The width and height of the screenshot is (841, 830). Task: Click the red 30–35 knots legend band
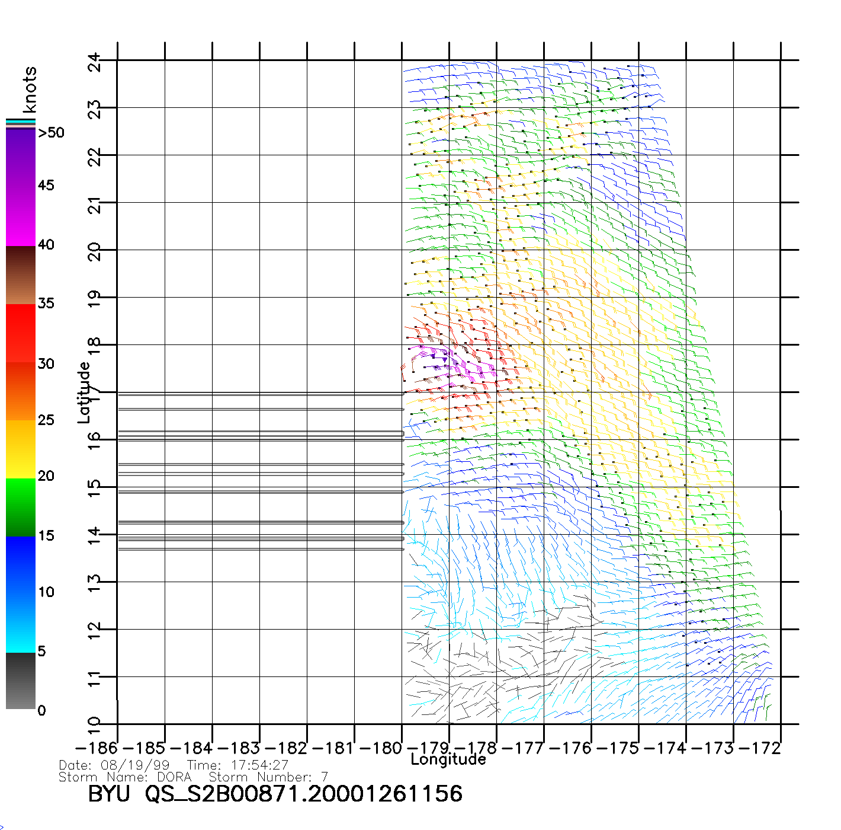coord(21,333)
